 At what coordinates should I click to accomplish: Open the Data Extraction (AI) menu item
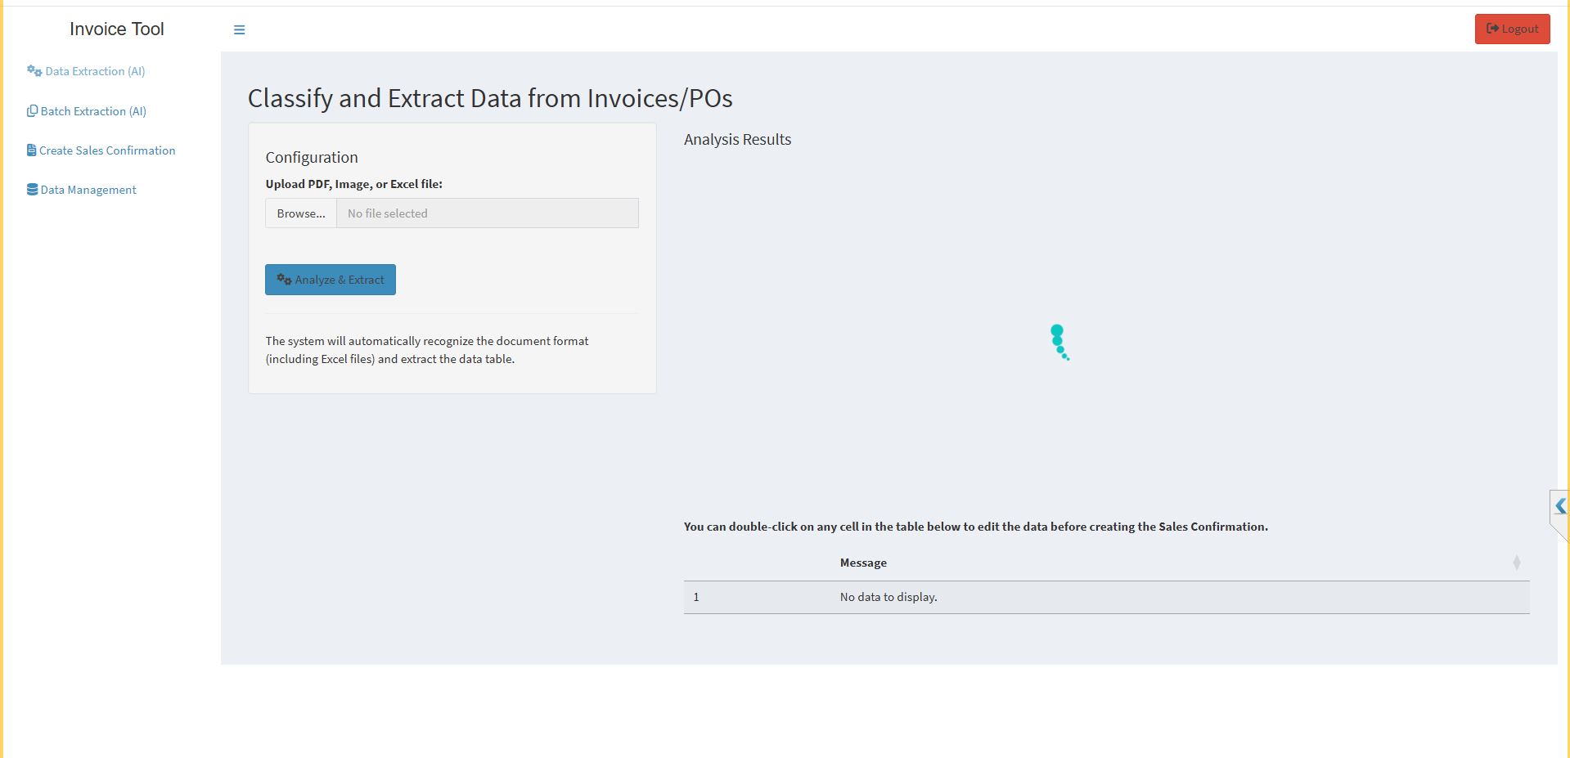tap(95, 71)
